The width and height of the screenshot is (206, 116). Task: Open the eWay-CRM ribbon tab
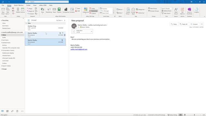click(43, 5)
